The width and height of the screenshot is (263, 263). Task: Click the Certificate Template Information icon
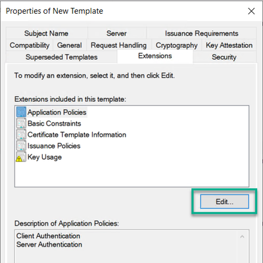click(x=21, y=134)
